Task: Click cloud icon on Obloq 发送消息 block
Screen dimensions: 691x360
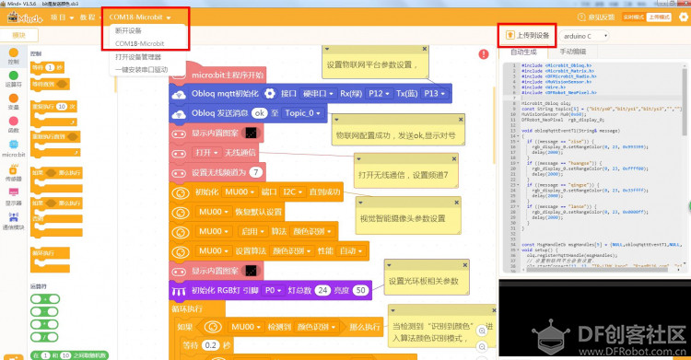Action: (179, 114)
